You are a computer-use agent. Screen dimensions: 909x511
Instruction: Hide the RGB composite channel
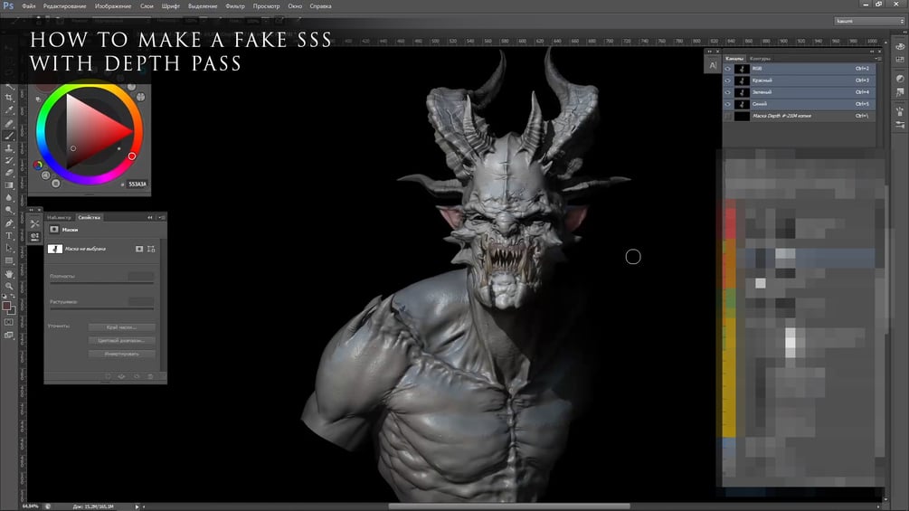[727, 69]
